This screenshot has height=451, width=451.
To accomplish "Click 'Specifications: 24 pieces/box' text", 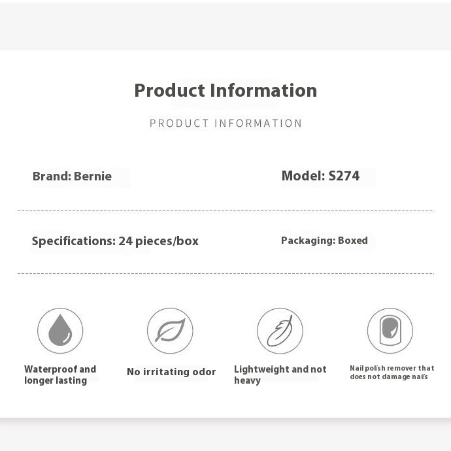I will (115, 241).
